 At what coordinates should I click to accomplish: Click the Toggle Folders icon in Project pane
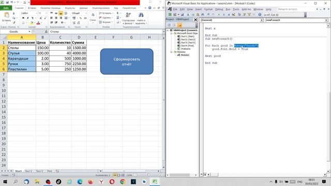point(179,25)
